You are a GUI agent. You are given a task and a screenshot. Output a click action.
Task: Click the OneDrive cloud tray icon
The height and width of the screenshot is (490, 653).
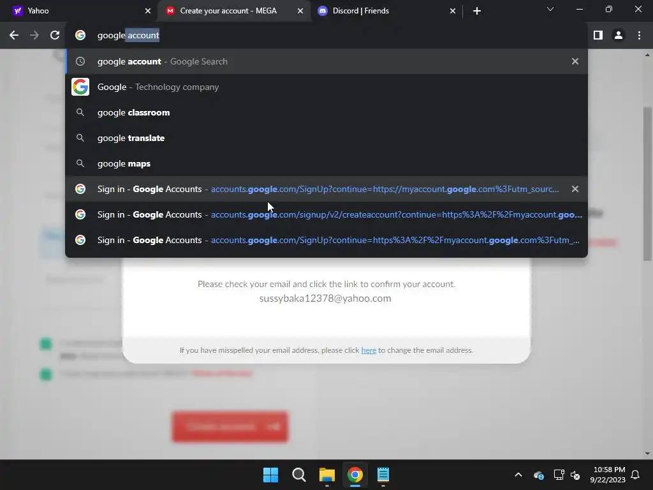(x=538, y=475)
